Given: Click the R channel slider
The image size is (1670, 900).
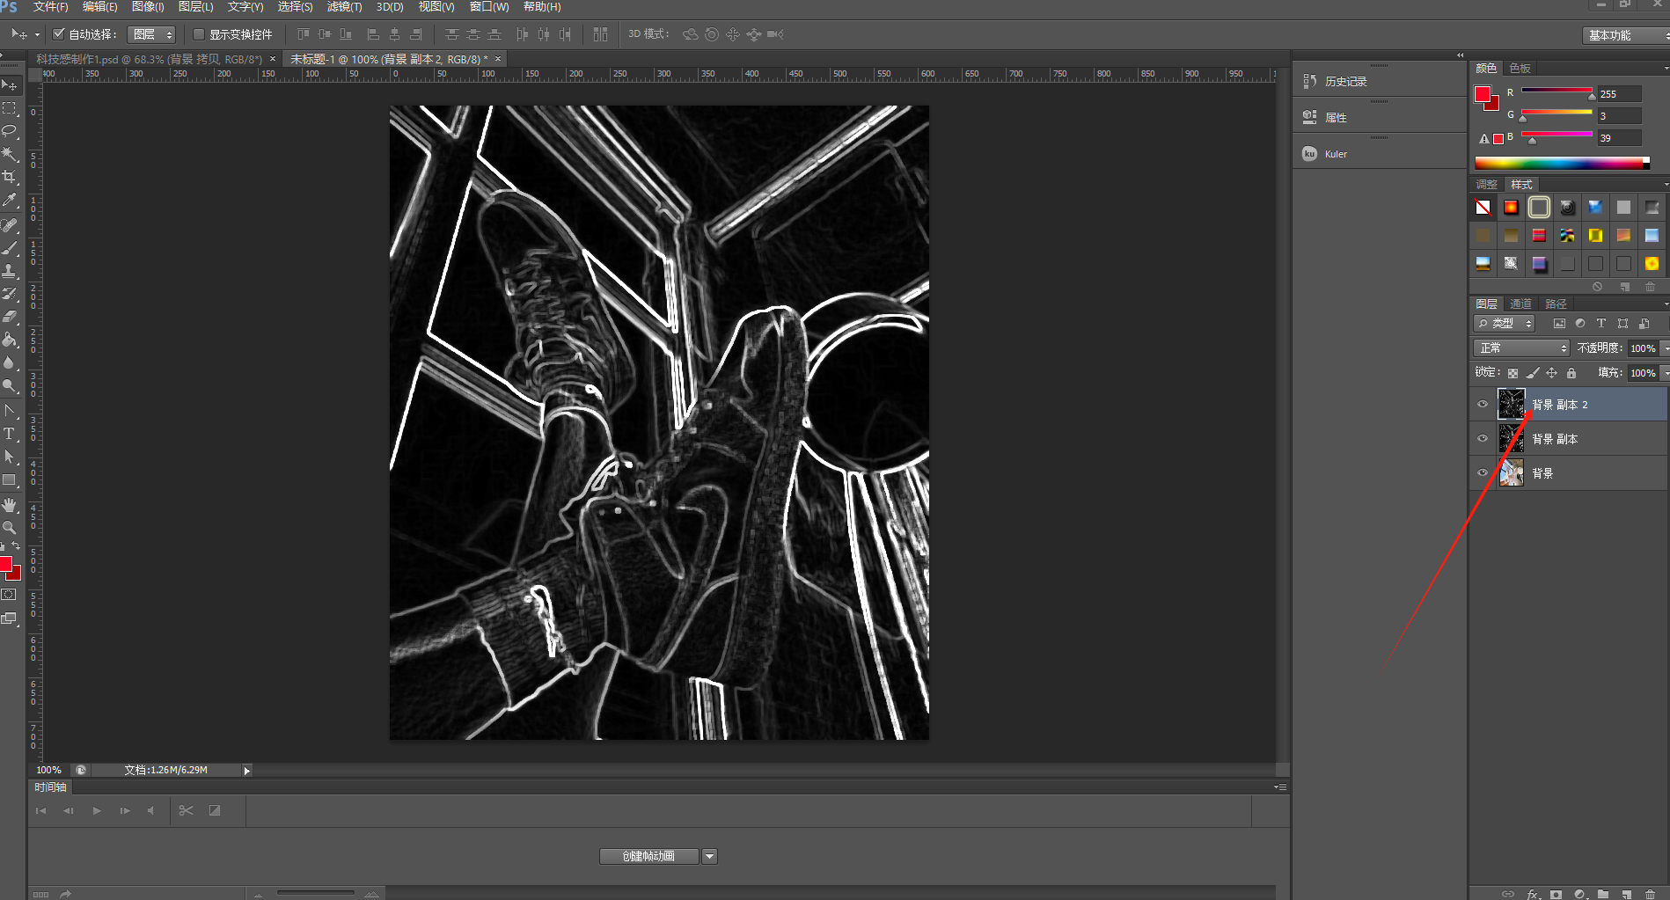Looking at the screenshot, I should tap(1556, 92).
